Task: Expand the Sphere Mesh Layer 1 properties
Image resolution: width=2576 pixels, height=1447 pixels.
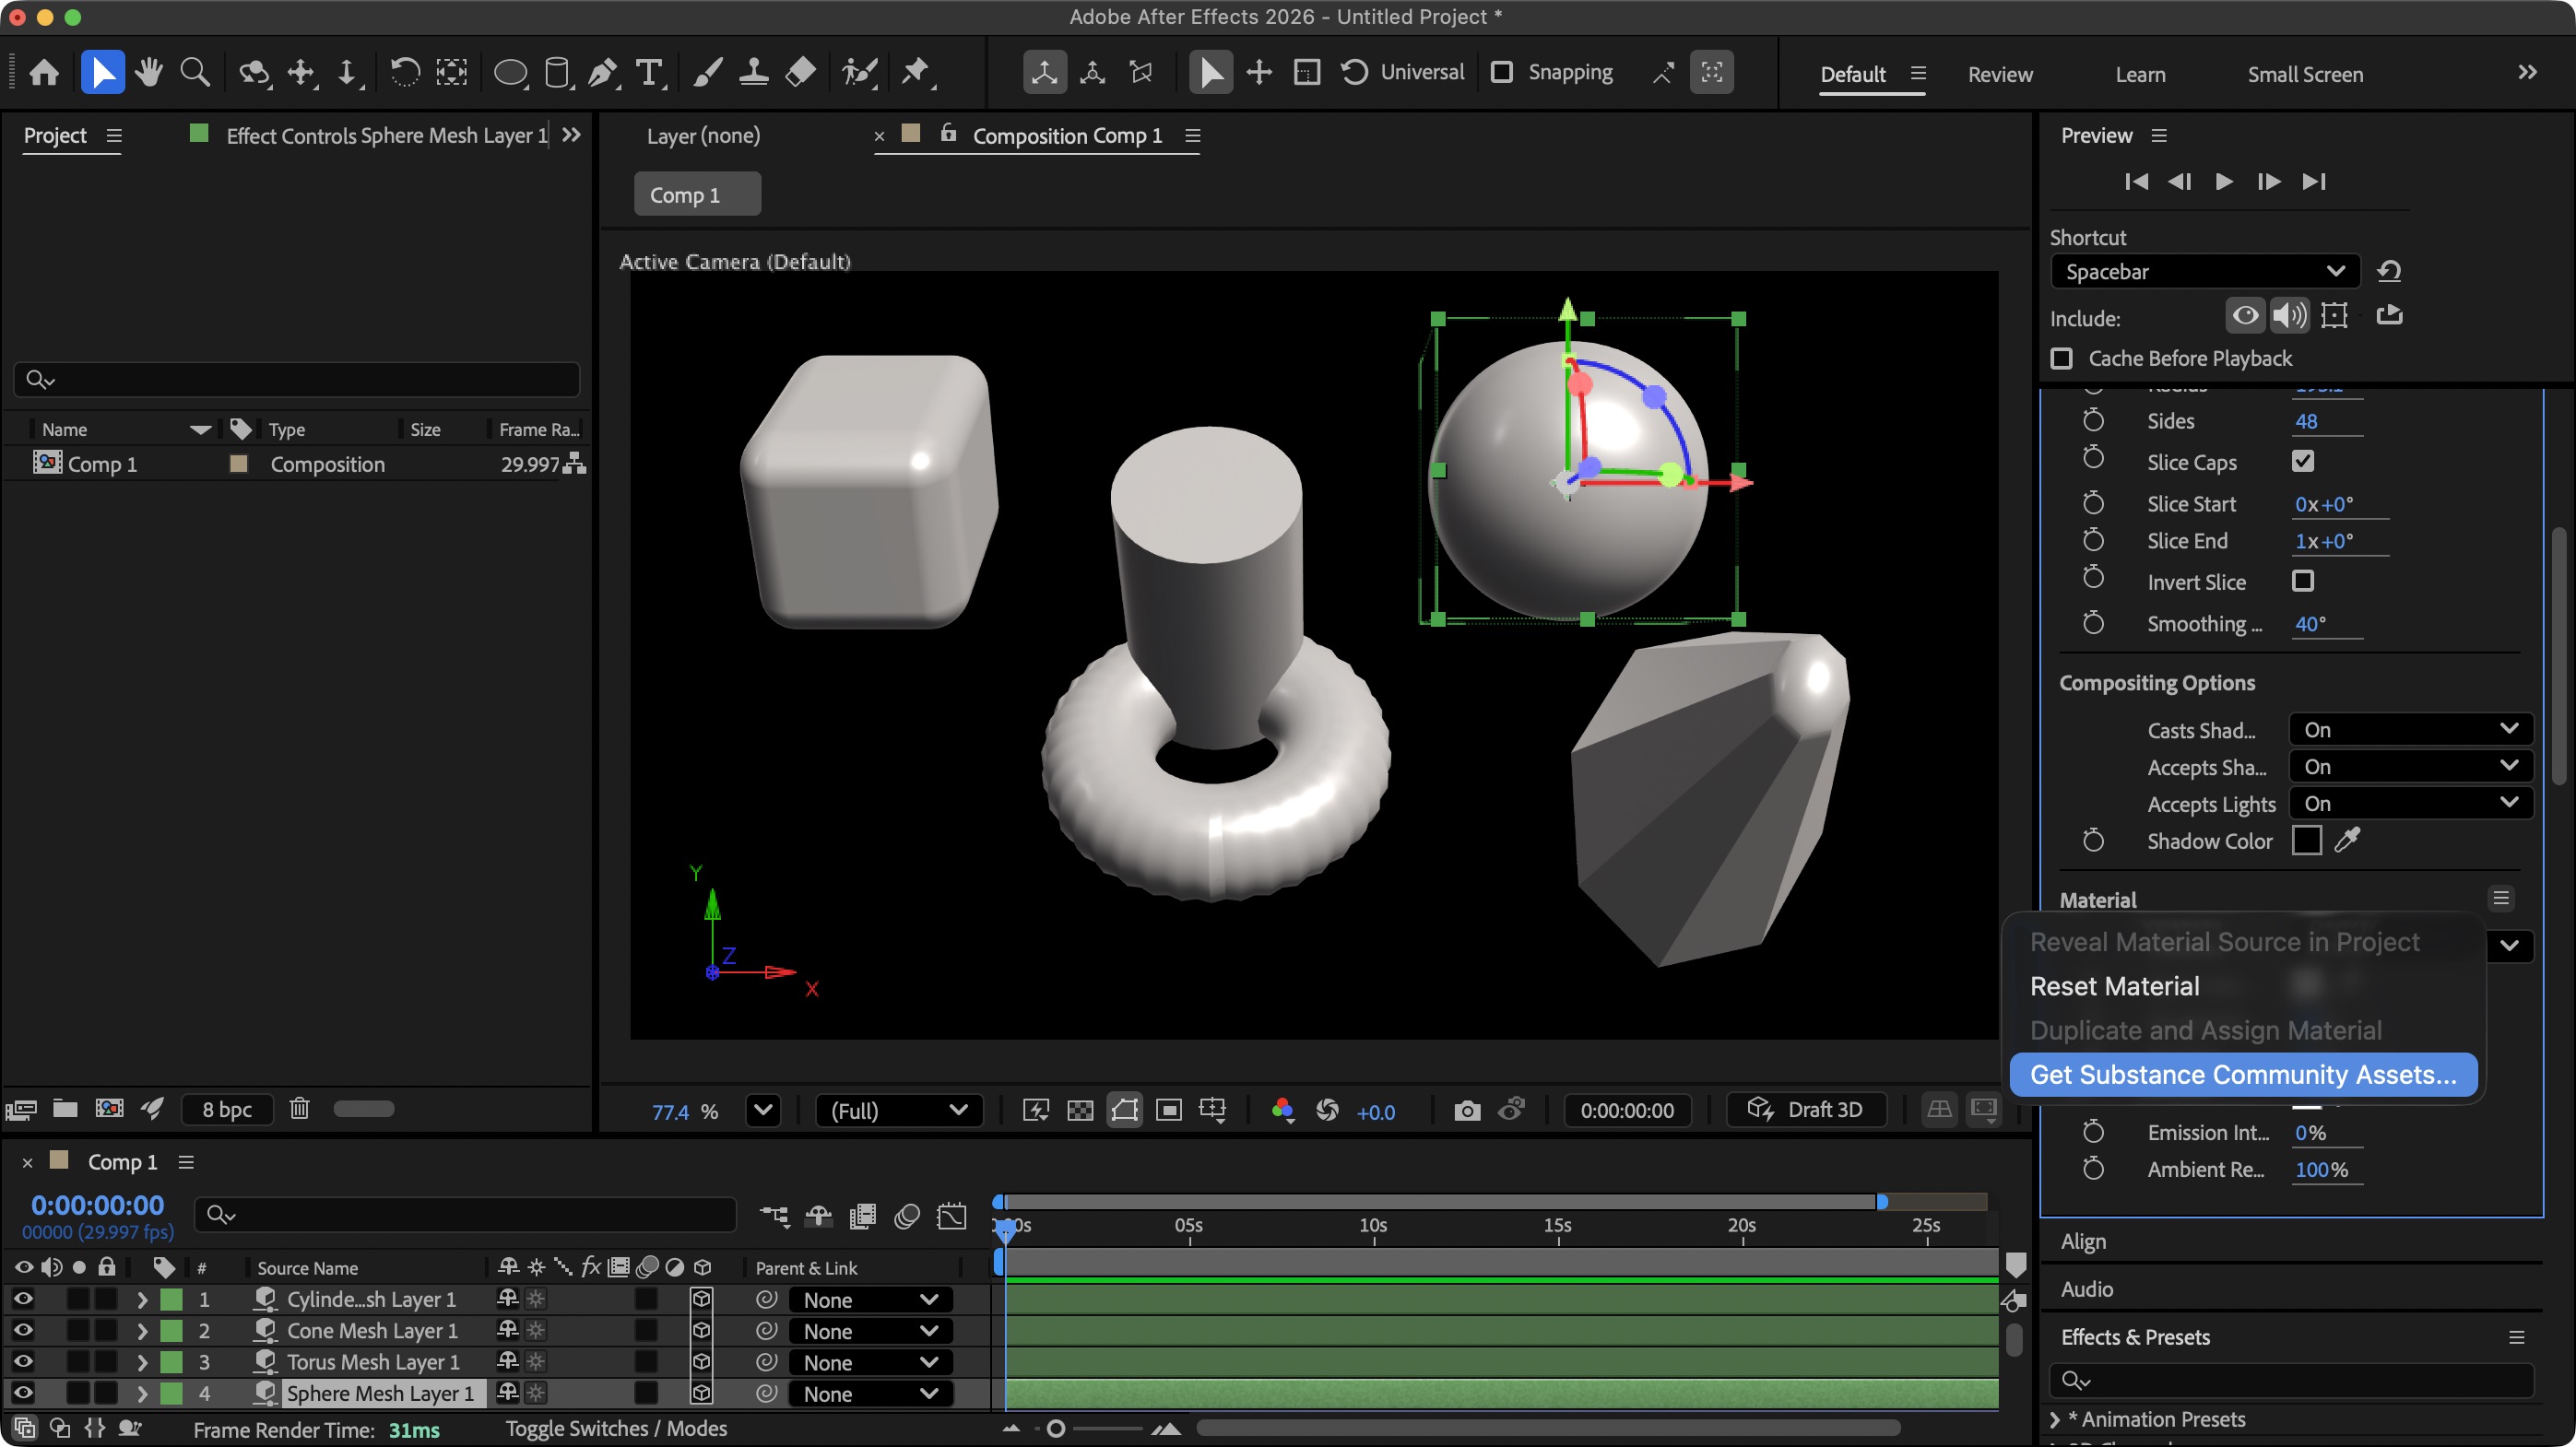Action: coord(141,1393)
